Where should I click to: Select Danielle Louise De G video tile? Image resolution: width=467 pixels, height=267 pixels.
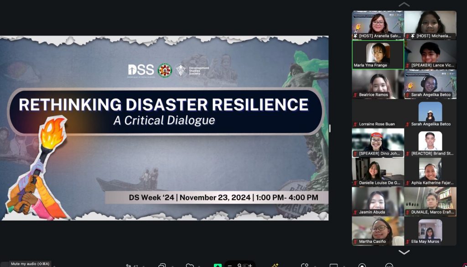tap(378, 172)
